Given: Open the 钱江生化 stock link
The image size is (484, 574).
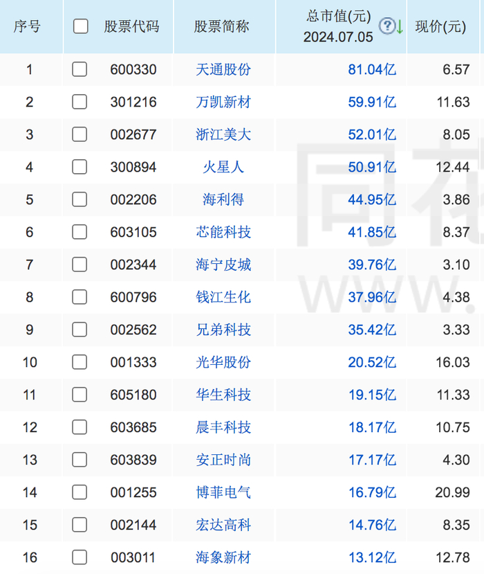Looking at the screenshot, I should [223, 297].
